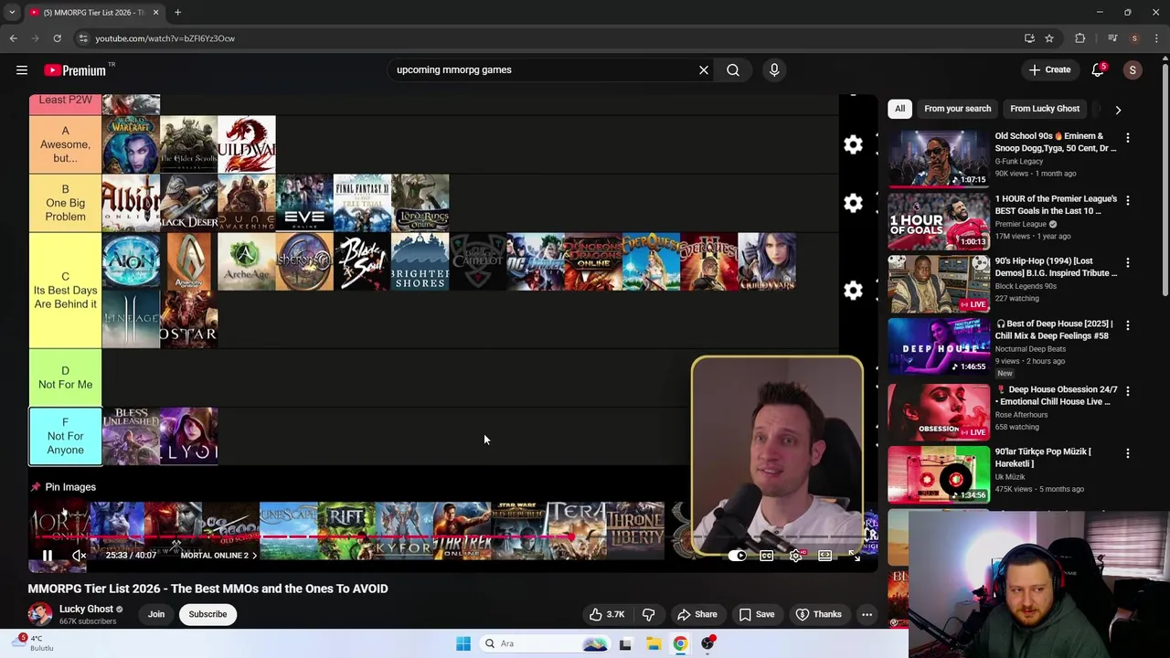The width and height of the screenshot is (1170, 658).
Task: Open the player settings gear
Action: [x=796, y=555]
